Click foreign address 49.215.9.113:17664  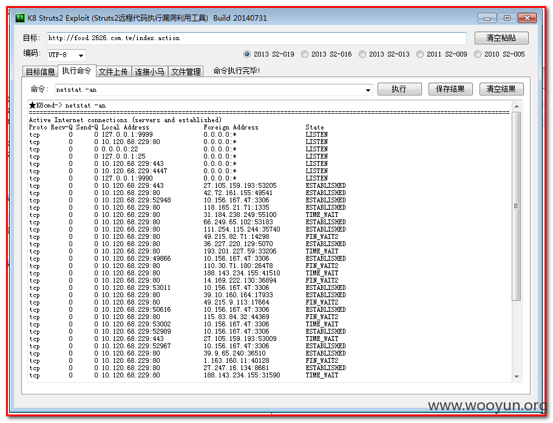(x=236, y=303)
